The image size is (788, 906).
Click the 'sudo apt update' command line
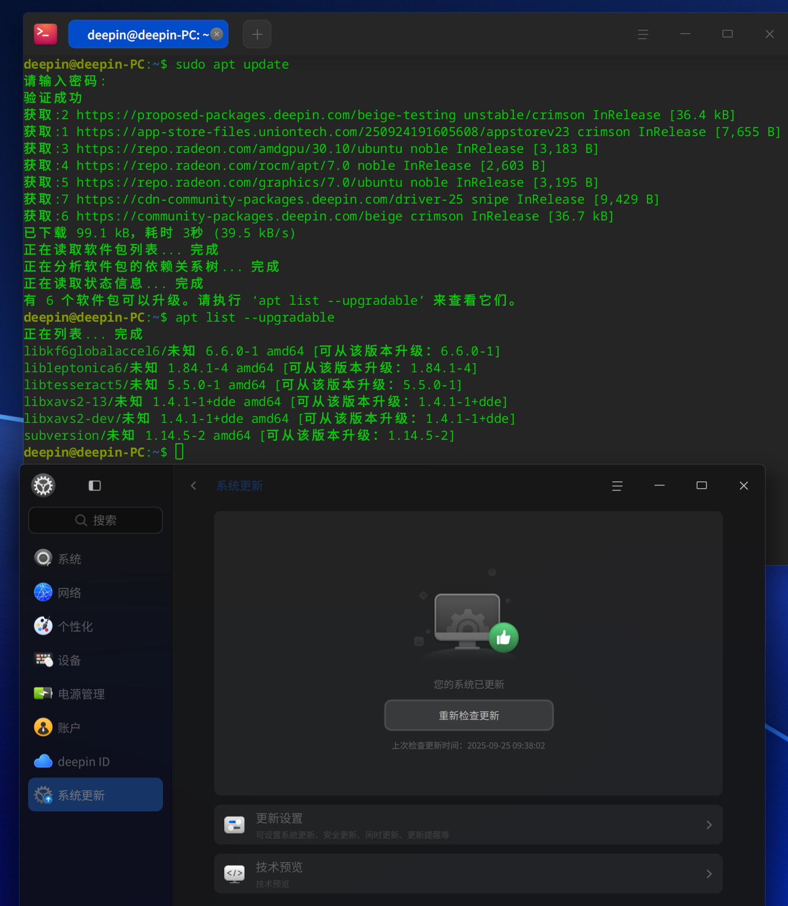point(232,64)
